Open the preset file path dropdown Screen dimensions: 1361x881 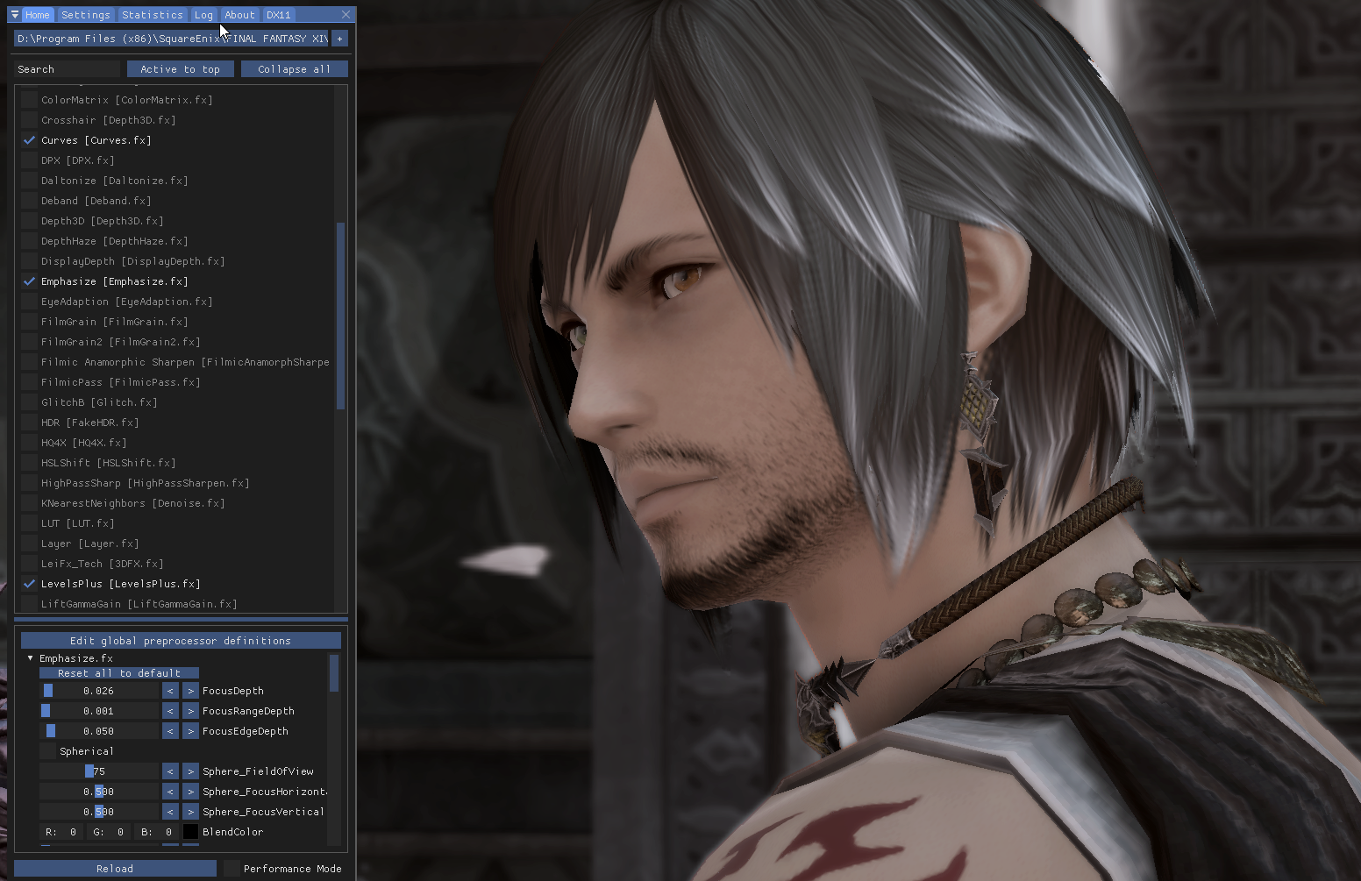pos(171,39)
